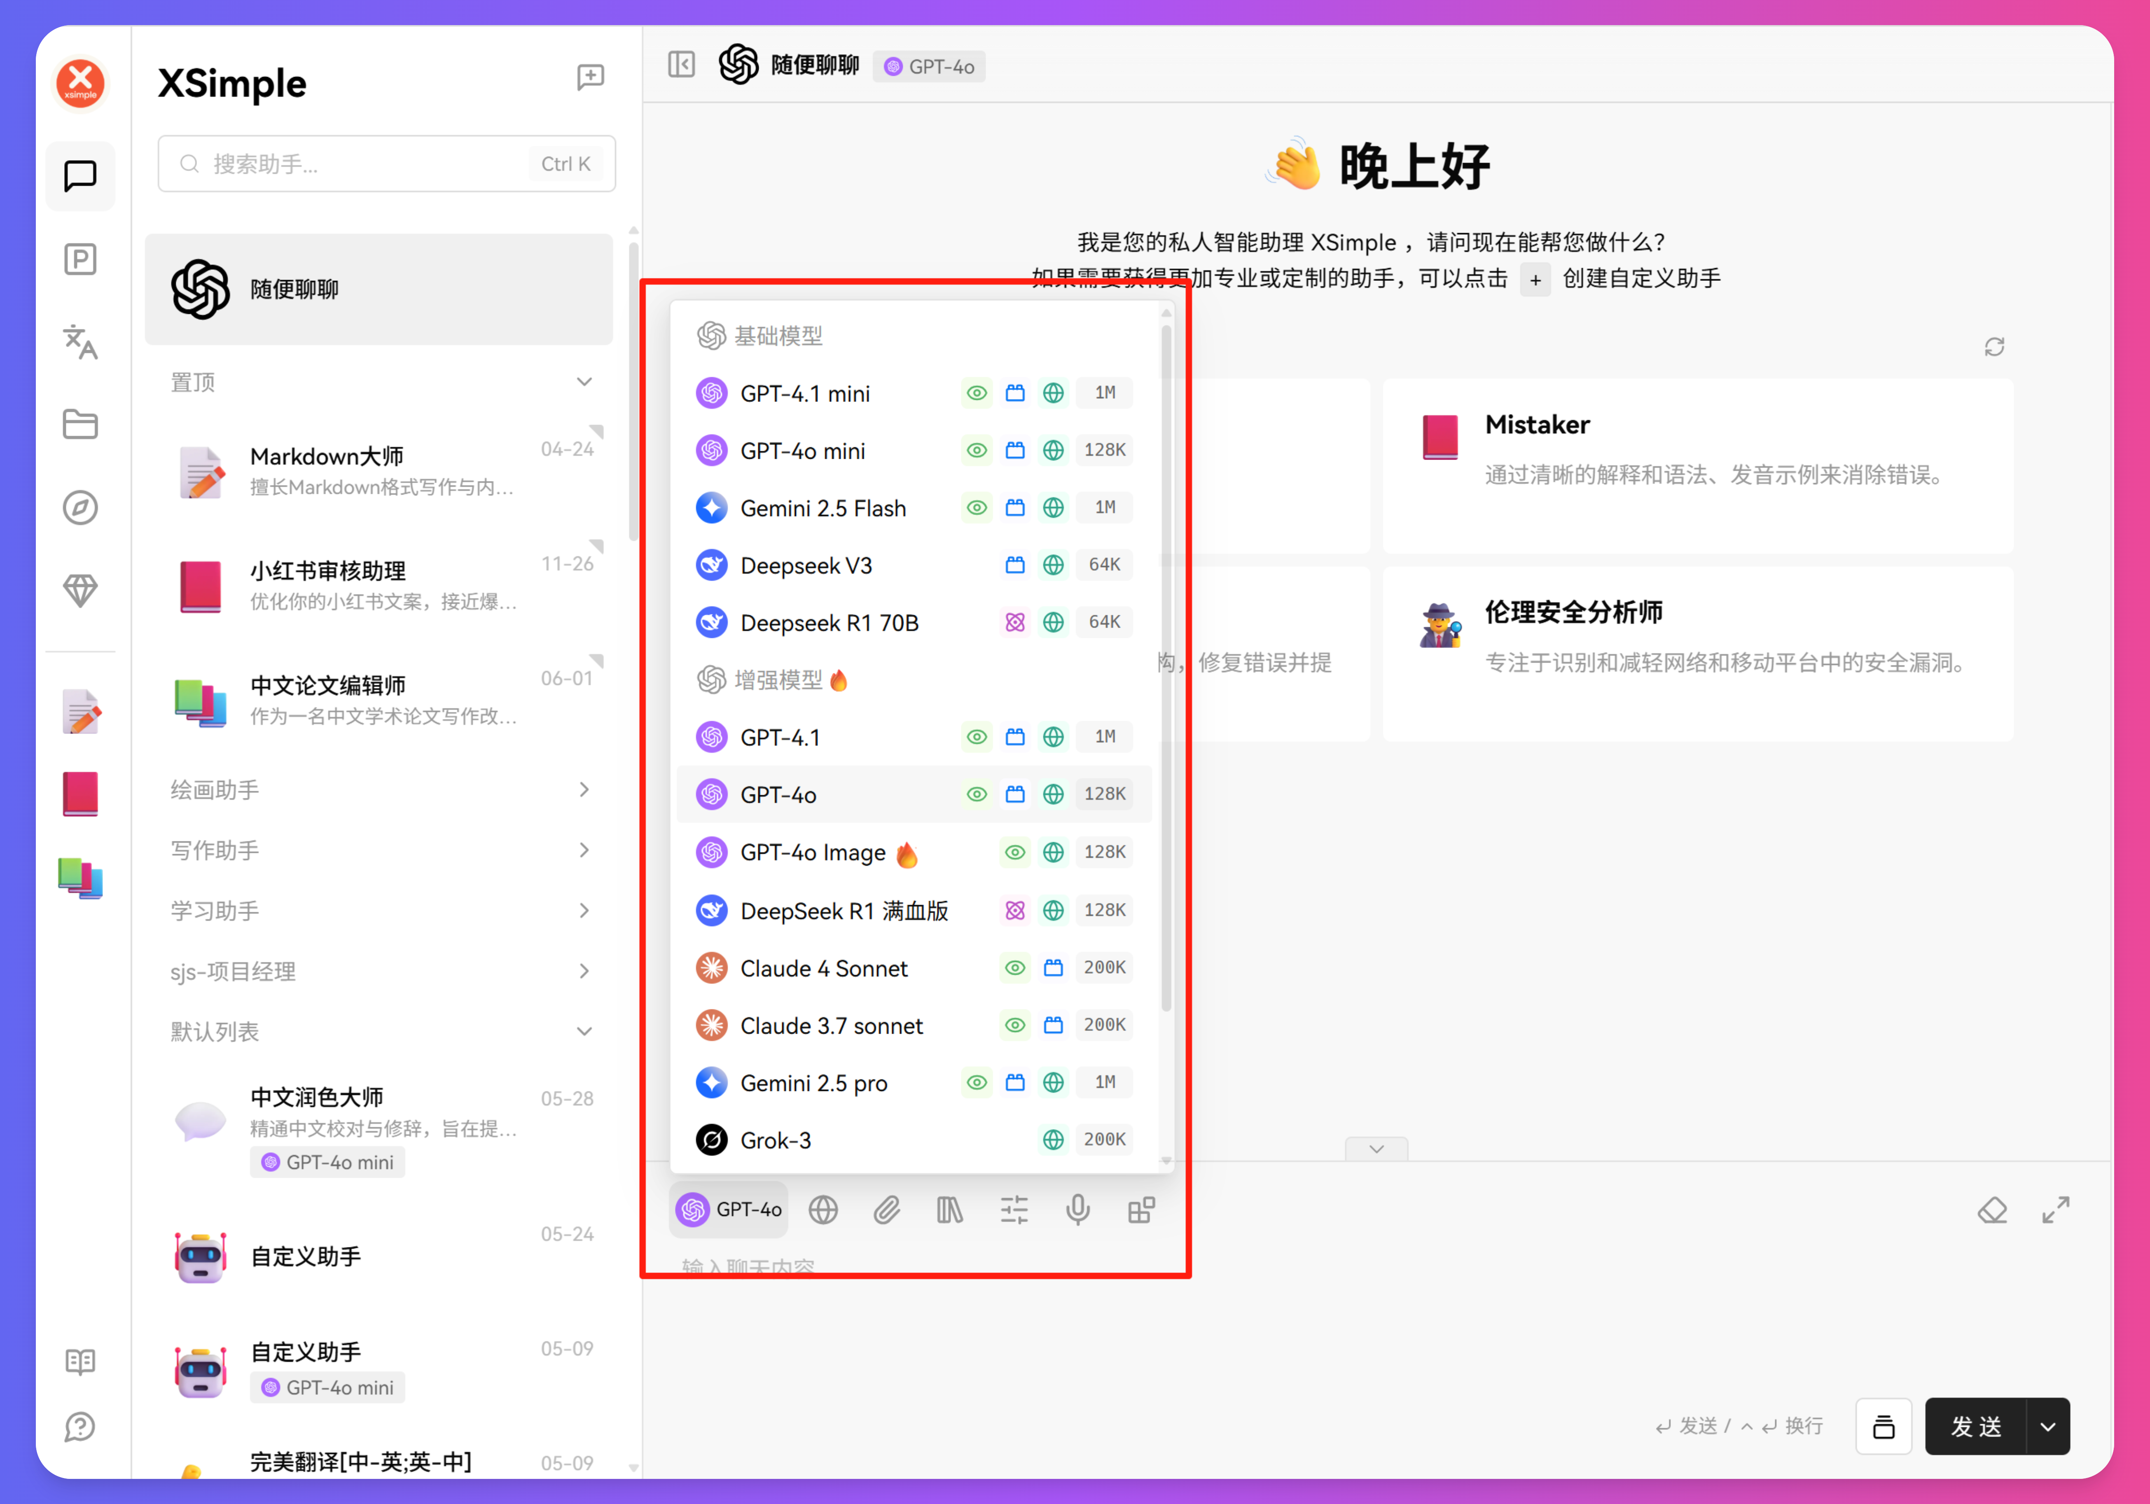
Task: Open model parameter sliders in the input toolbar
Action: pos(1014,1210)
